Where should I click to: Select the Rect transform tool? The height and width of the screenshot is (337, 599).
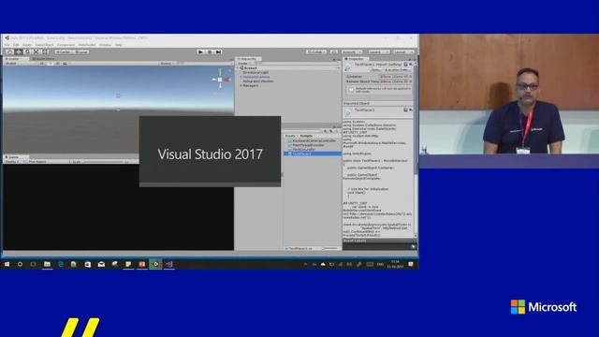tap(45, 51)
